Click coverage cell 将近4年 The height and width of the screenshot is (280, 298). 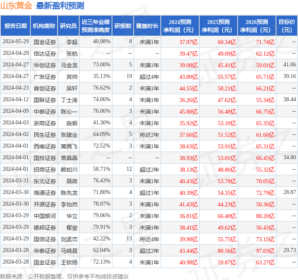point(149,239)
